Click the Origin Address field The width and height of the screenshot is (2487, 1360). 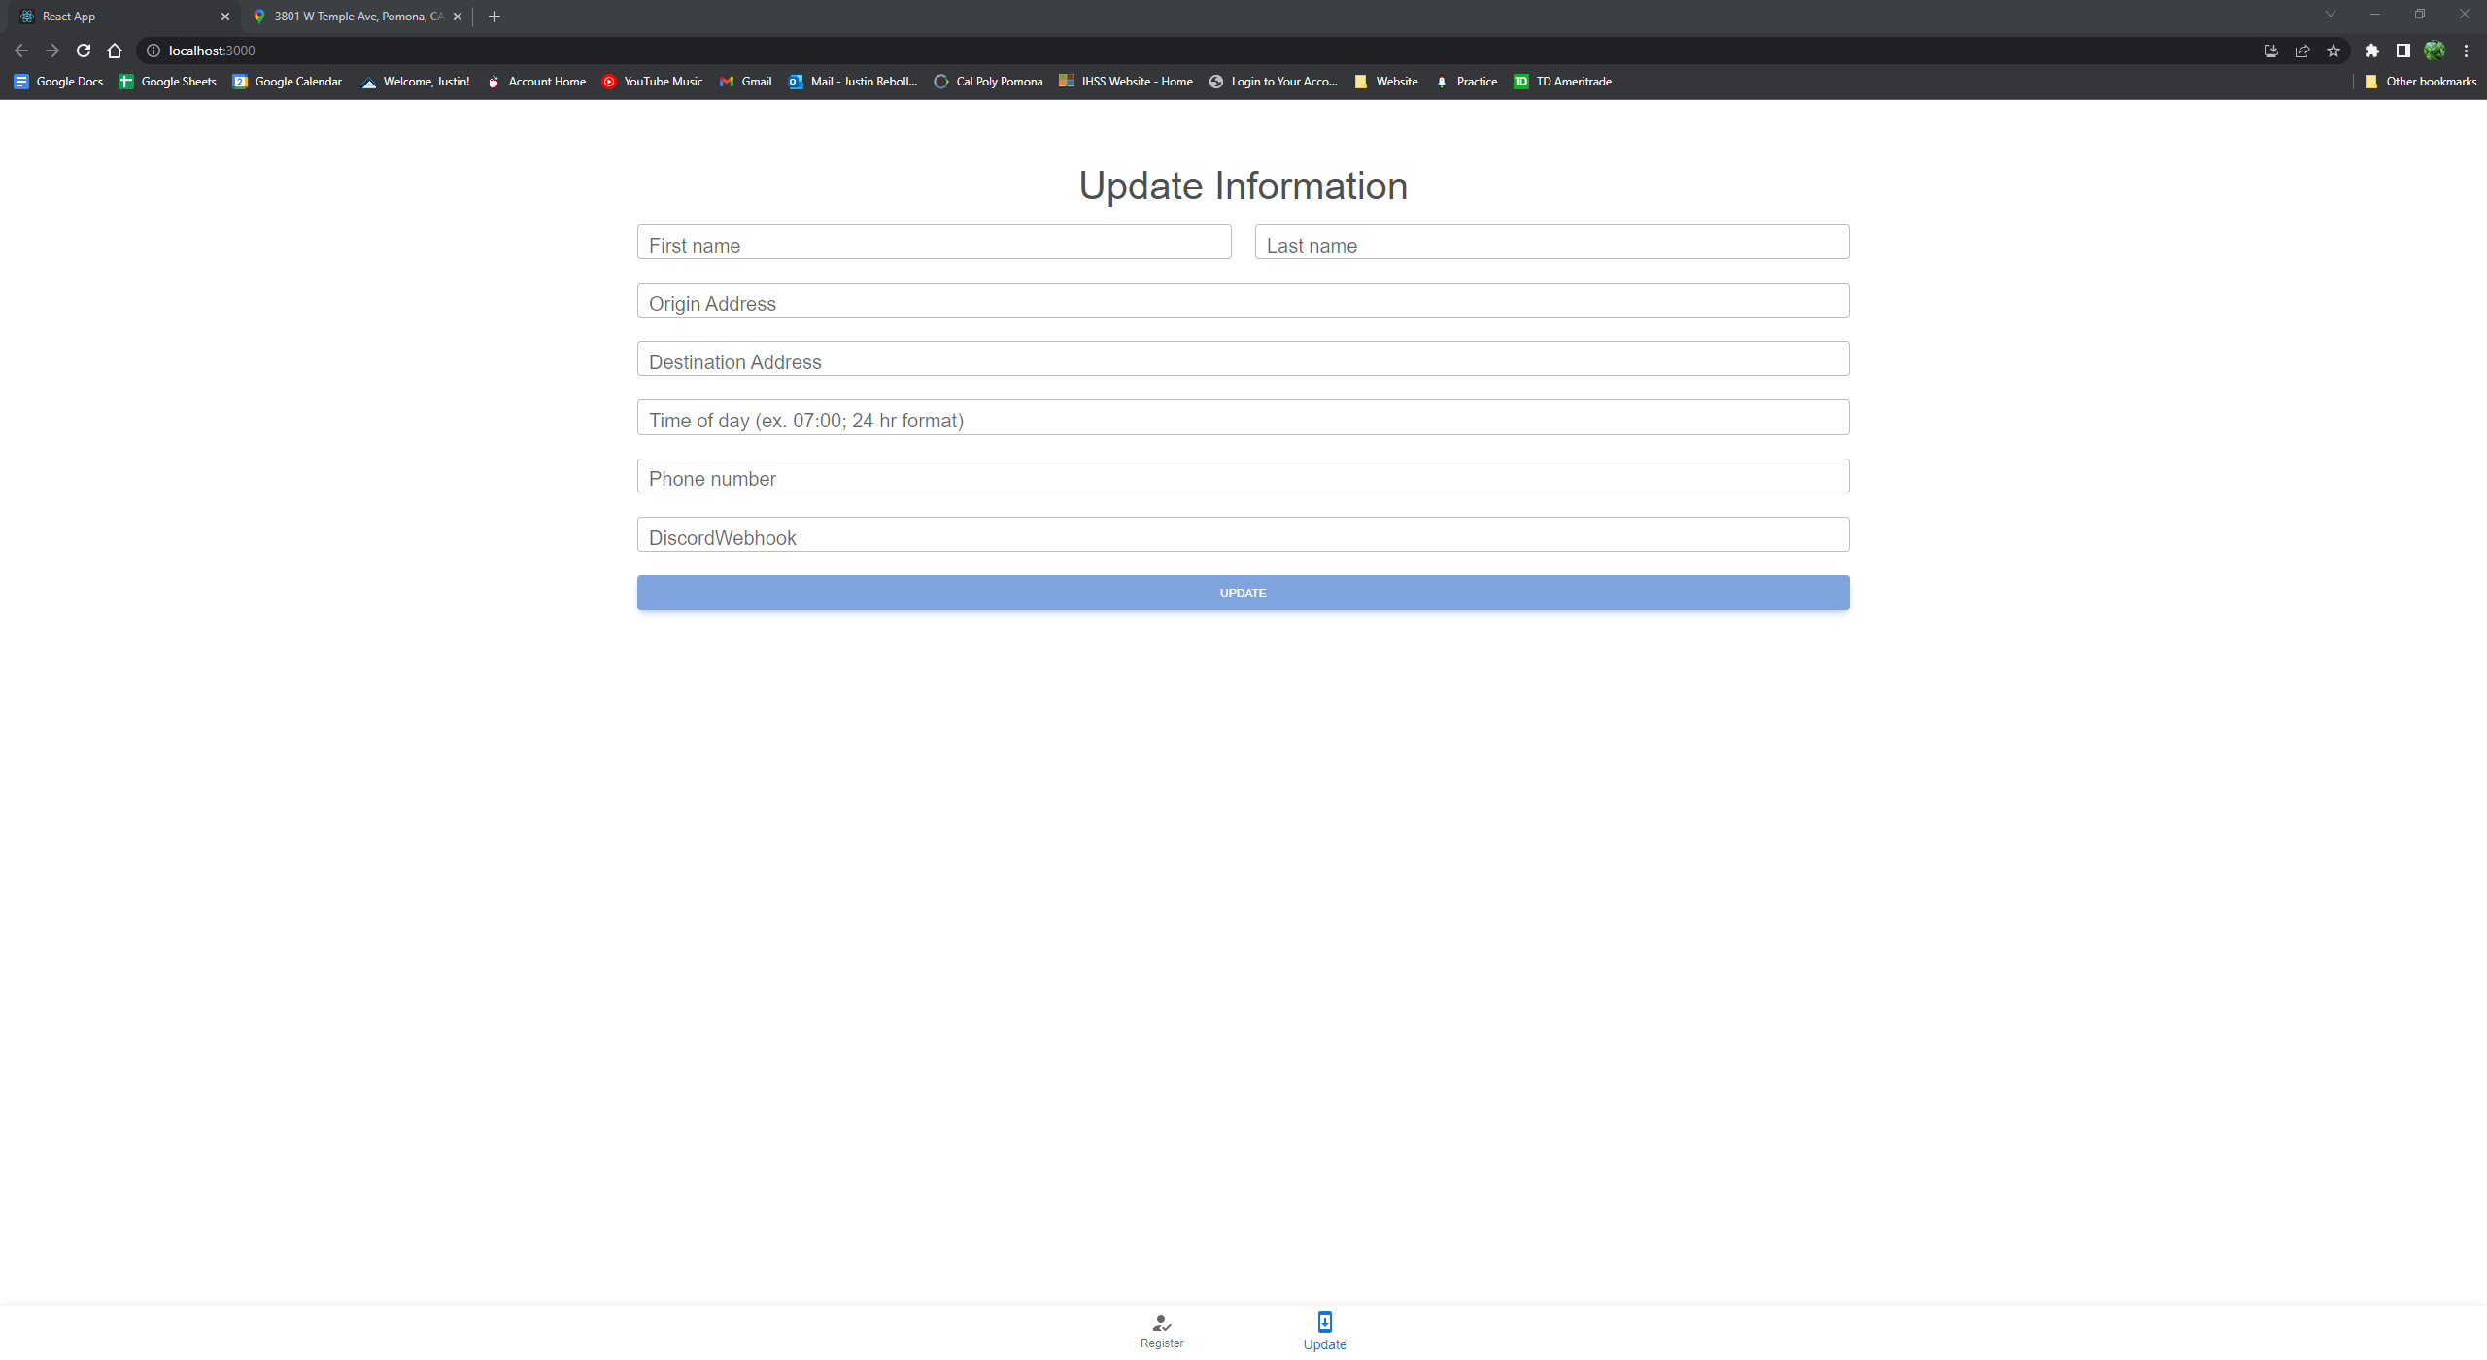tap(1243, 301)
